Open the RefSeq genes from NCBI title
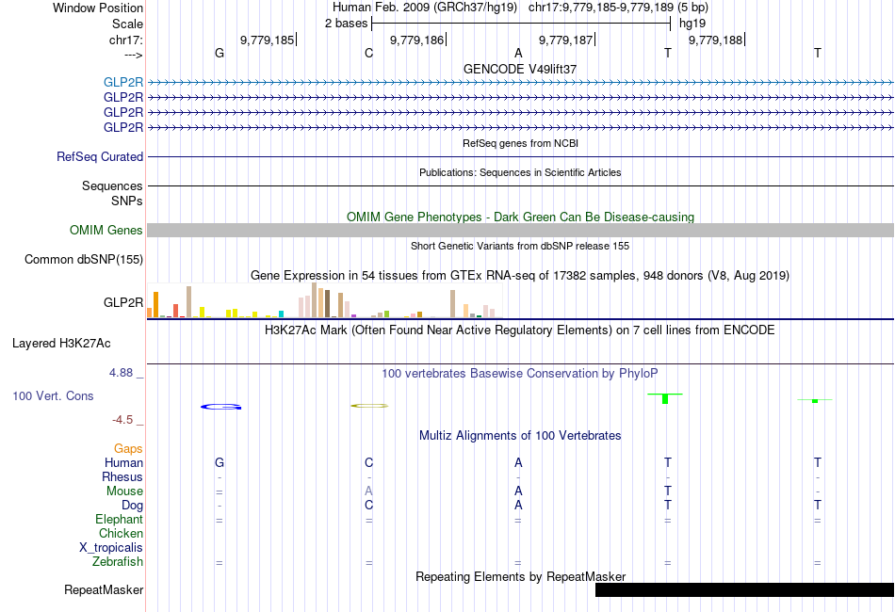The image size is (895, 612). point(520,143)
